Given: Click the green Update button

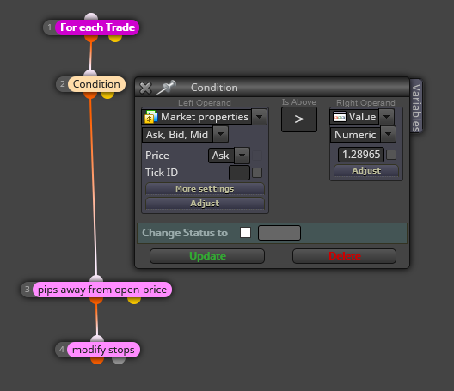Looking at the screenshot, I should [x=207, y=256].
